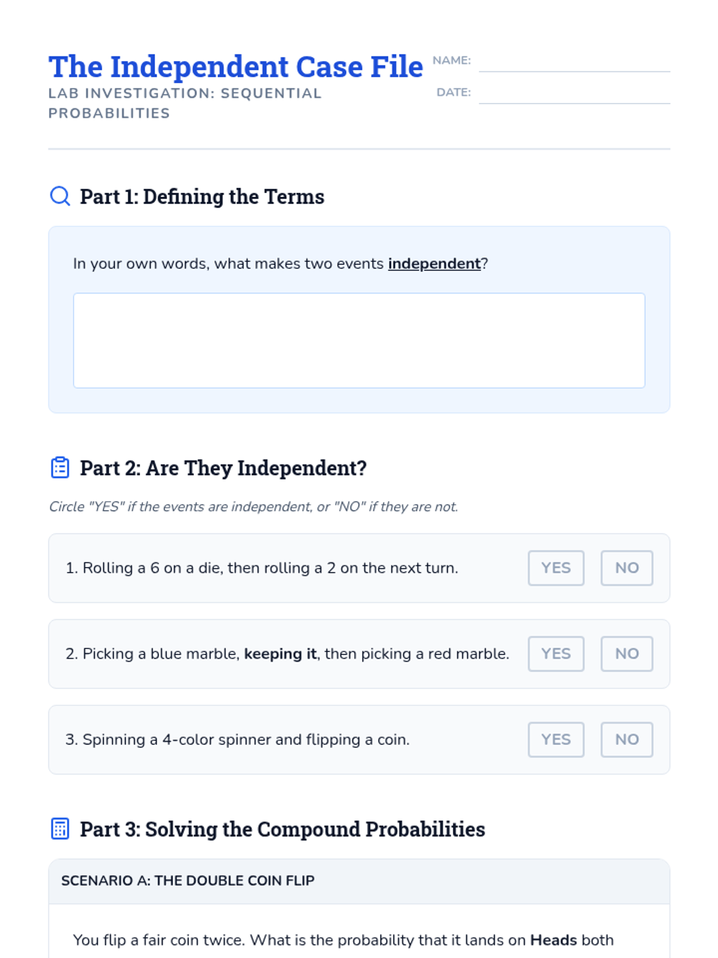Click the calculator icon beside Part 3
The width and height of the screenshot is (718, 958).
[x=60, y=829]
